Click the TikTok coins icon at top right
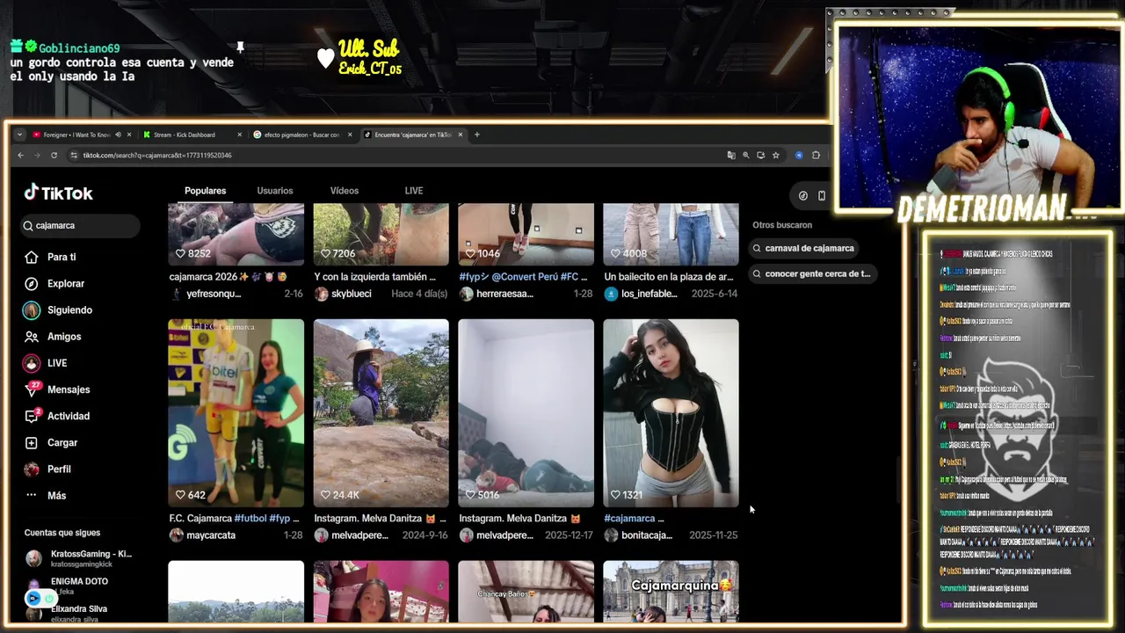 [802, 195]
